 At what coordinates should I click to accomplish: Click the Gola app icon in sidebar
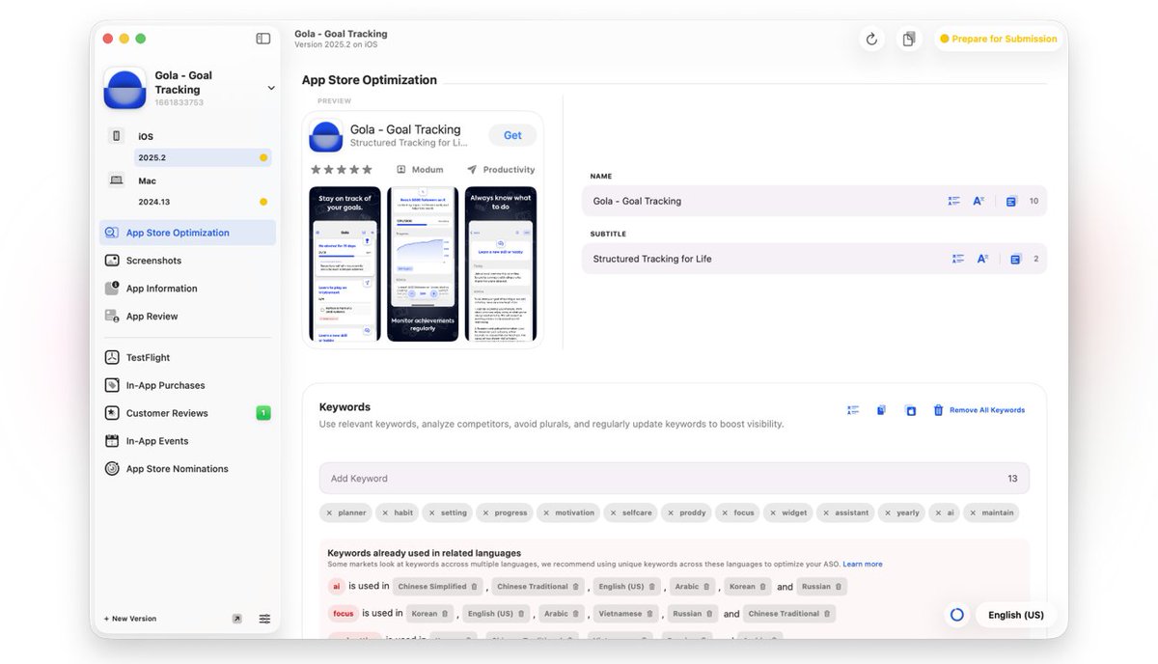(x=124, y=89)
